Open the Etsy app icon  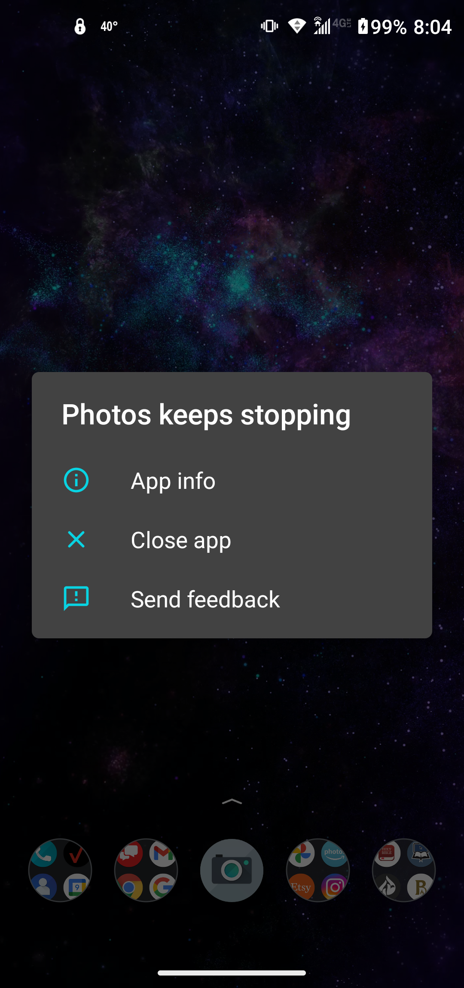tap(301, 887)
